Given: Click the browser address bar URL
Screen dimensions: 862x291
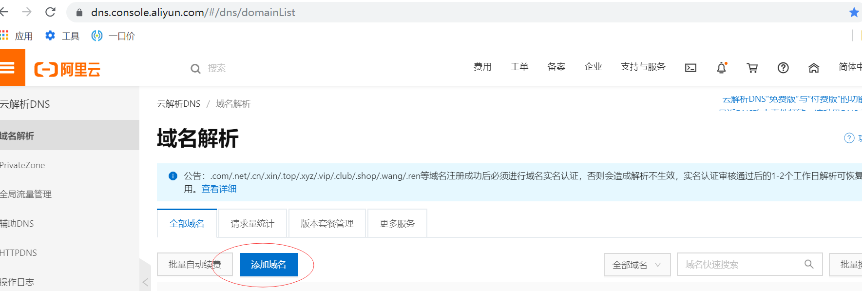Looking at the screenshot, I should (x=193, y=13).
